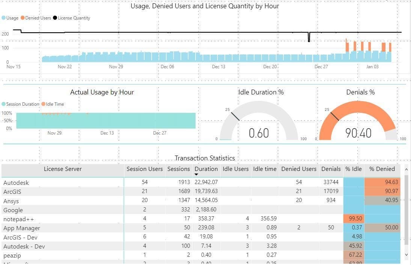Image resolution: width=411 pixels, height=265 pixels.
Task: Click the light blue Usage legend dot
Action: click(x=4, y=18)
